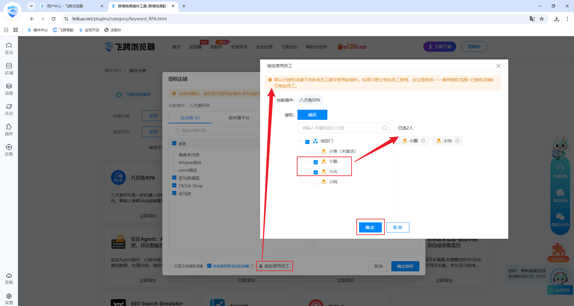This screenshot has height=306, width=574.
Task: Open the 售后咨询 floating icon
Action: [560, 195]
